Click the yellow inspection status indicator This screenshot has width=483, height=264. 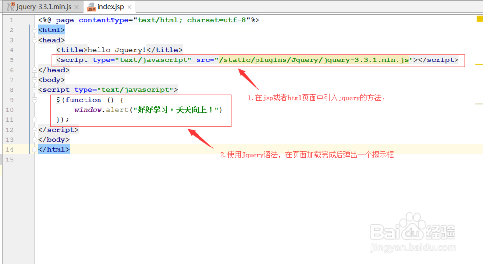pos(479,19)
